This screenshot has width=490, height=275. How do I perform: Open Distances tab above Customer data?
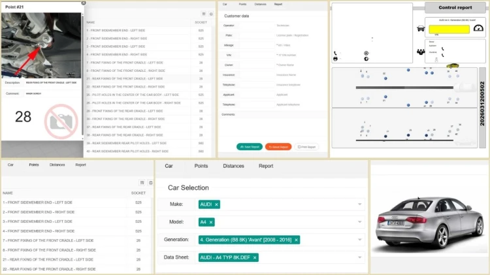coord(260,5)
